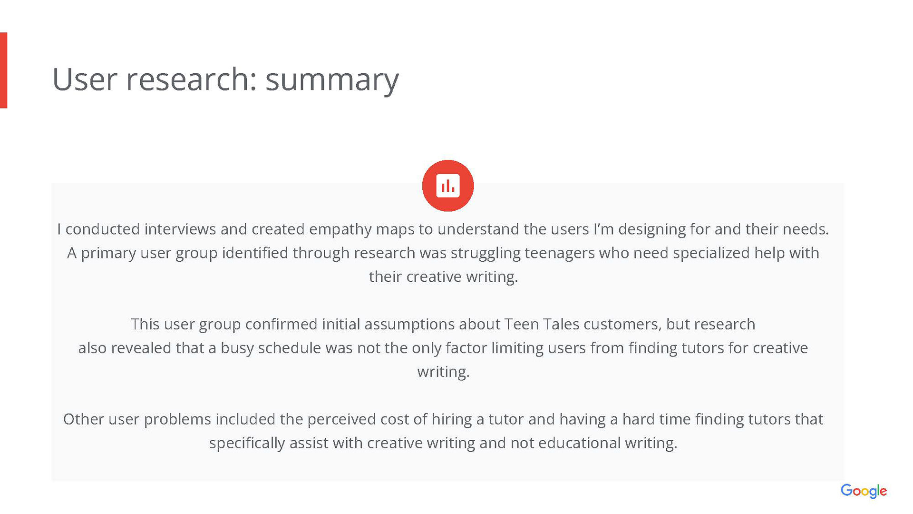
Task: Click the red bar chart icon
Action: tap(447, 186)
